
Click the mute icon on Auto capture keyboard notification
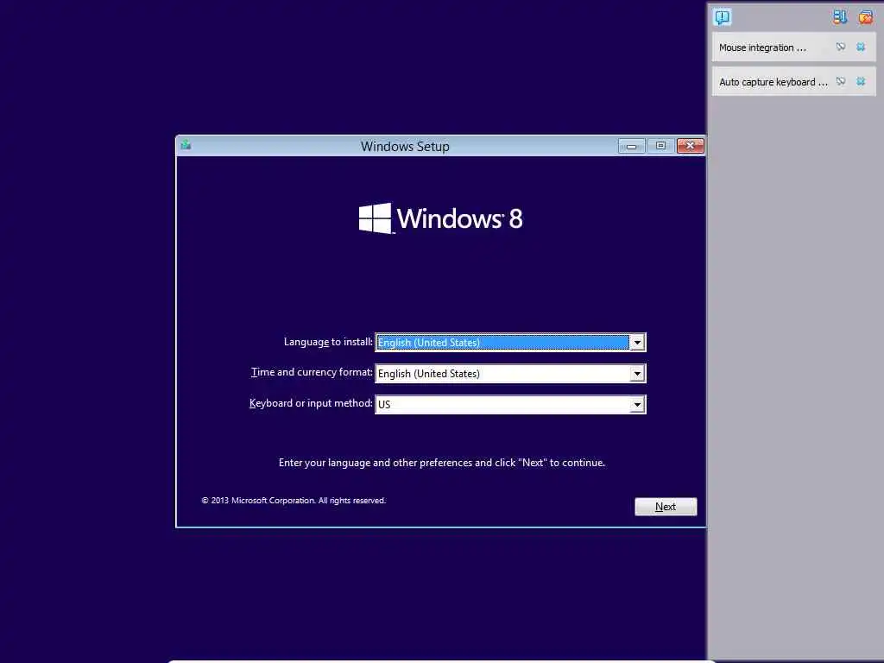841,81
